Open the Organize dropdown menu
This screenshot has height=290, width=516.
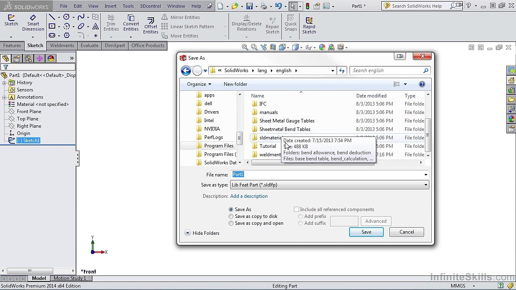(199, 84)
